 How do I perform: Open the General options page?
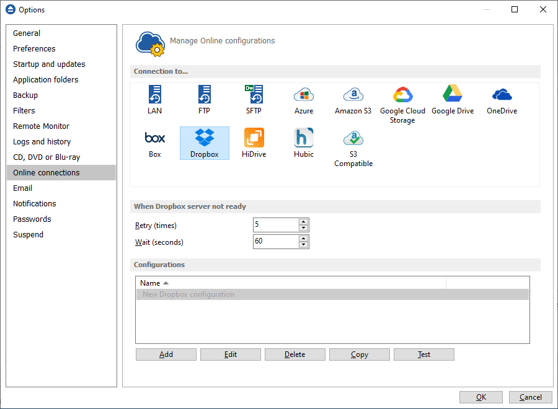(61, 33)
